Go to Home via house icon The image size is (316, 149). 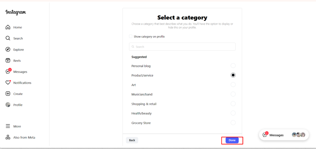pos(8,27)
